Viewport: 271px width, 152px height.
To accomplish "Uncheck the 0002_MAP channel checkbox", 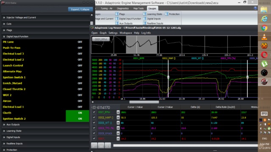I will click(94, 117).
